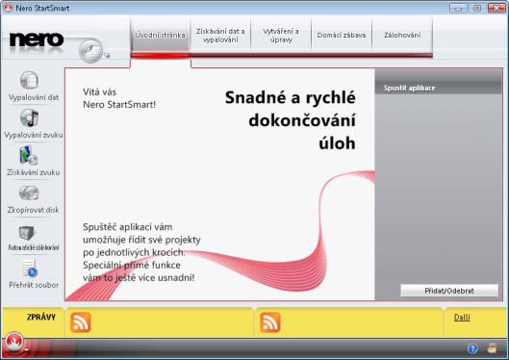Click the Zkopírovat disk label
The image size is (509, 360).
[33, 210]
